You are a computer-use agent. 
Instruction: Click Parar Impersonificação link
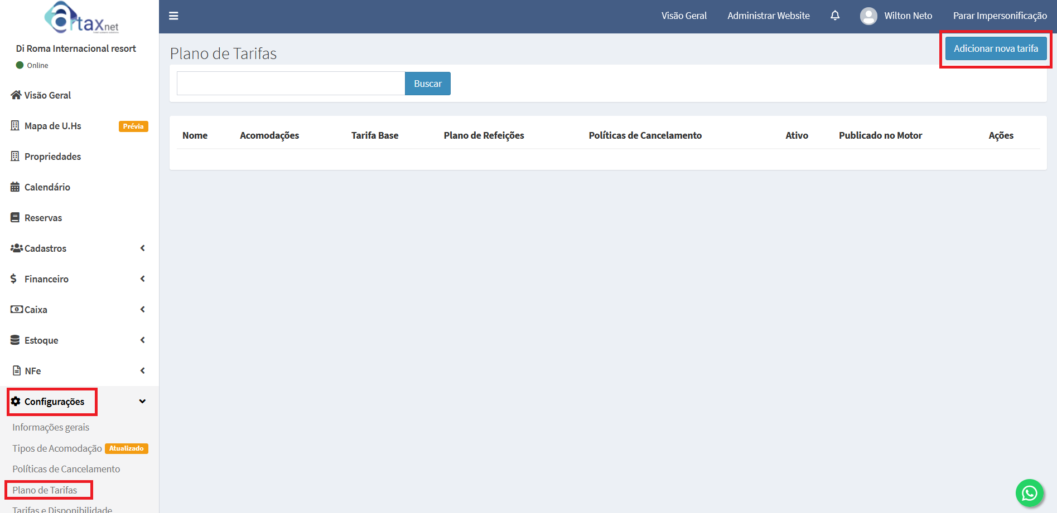[x=1000, y=16]
